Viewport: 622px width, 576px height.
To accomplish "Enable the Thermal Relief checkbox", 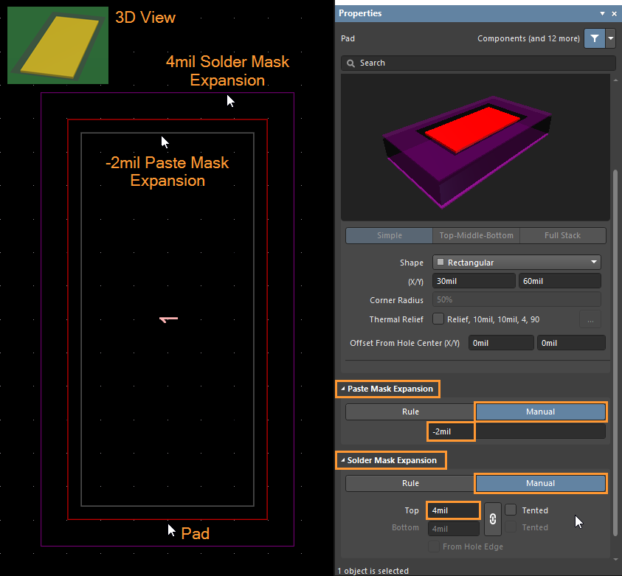I will (438, 319).
